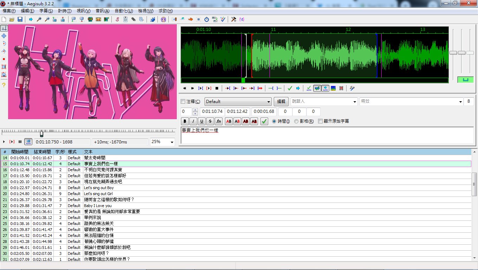478x270 pixels.
Task: Click the New subtitles file icon
Action: click(4, 19)
